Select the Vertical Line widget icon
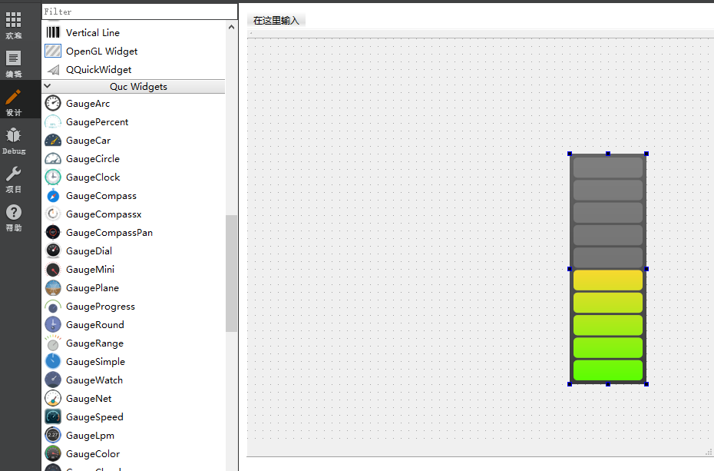Viewport: 714px width, 471px height. [x=52, y=33]
